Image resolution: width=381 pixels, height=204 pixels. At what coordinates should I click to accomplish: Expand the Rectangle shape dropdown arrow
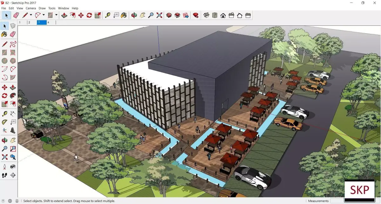(x=56, y=15)
